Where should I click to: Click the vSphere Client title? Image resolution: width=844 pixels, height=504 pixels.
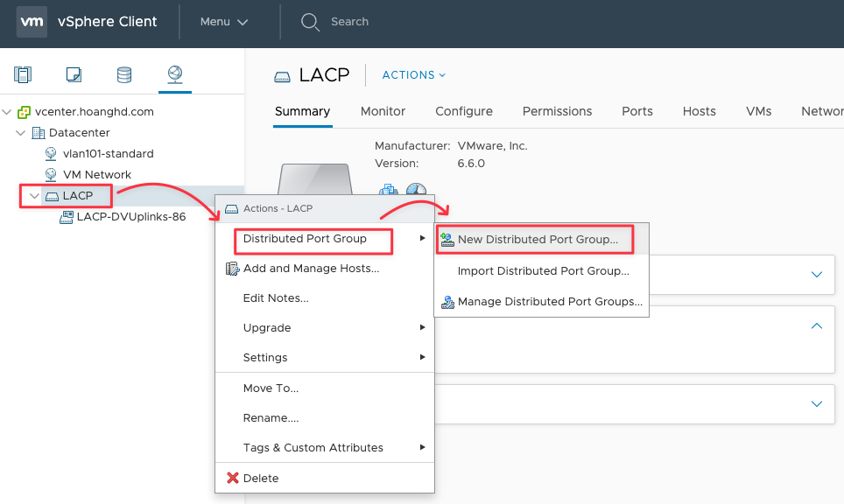tap(107, 22)
